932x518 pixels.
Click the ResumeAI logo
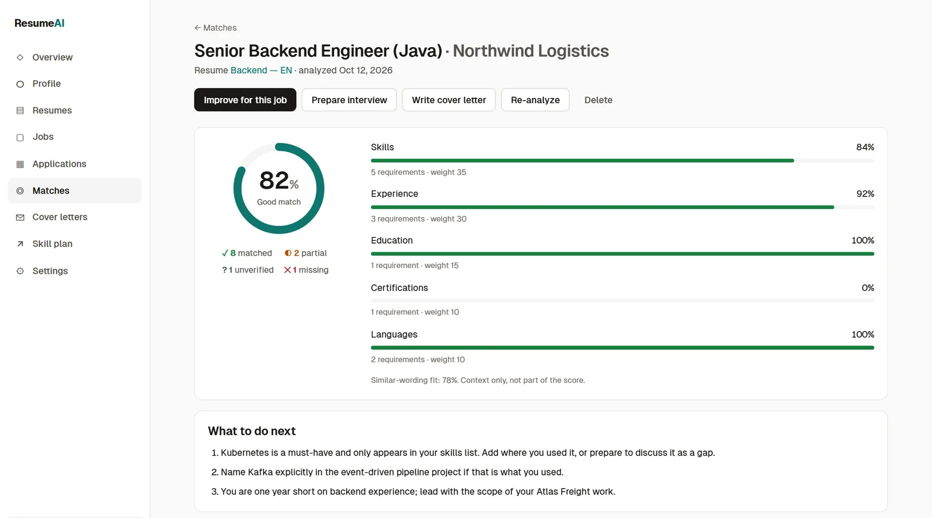point(40,23)
